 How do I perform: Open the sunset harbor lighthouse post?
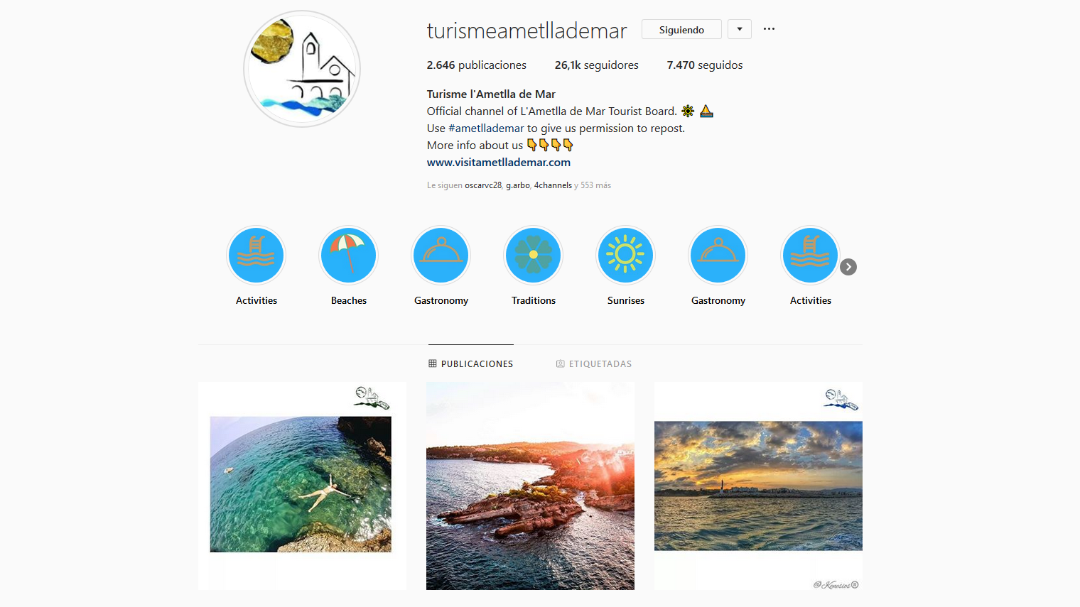(758, 486)
